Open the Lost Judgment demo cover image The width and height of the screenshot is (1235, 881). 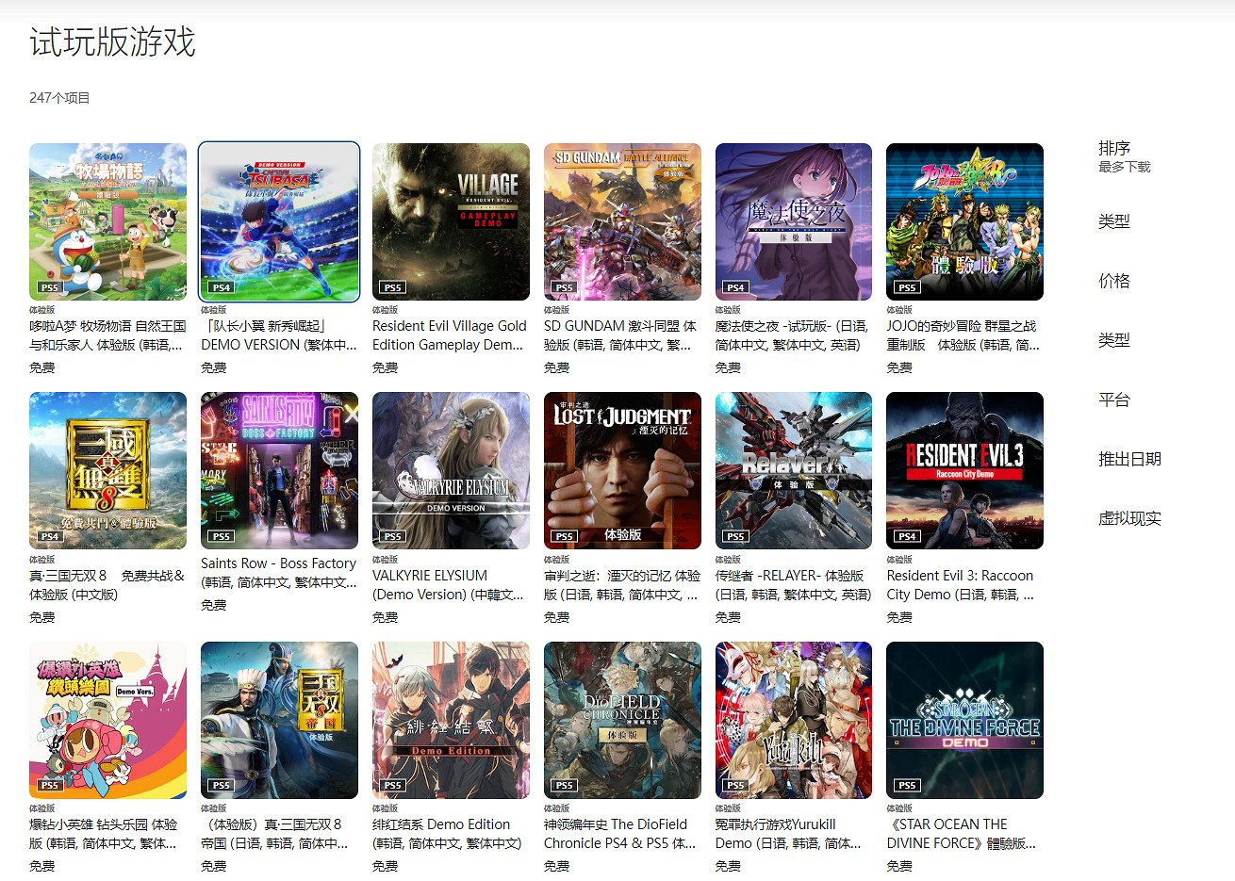click(622, 470)
